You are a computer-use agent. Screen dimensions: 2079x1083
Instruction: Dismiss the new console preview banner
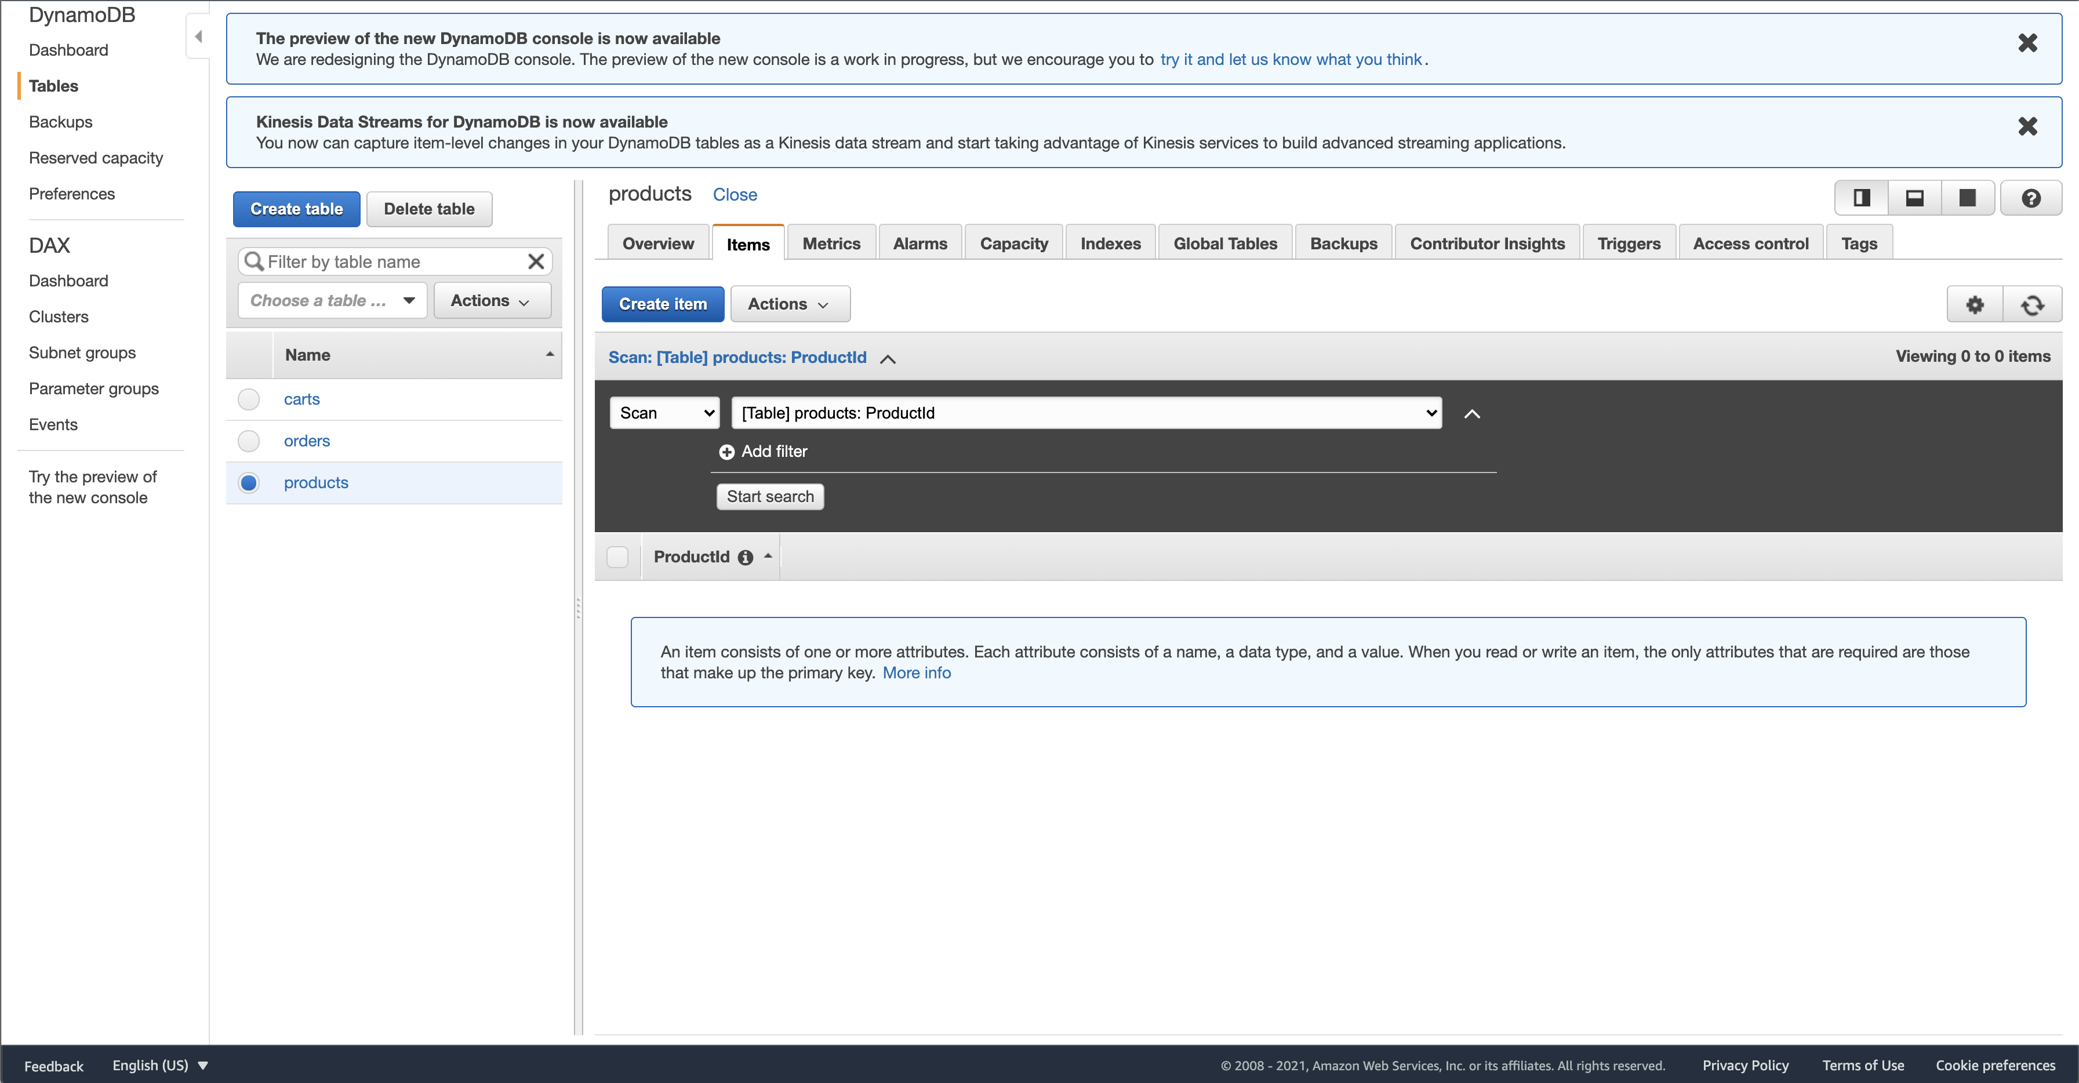[x=2027, y=43]
